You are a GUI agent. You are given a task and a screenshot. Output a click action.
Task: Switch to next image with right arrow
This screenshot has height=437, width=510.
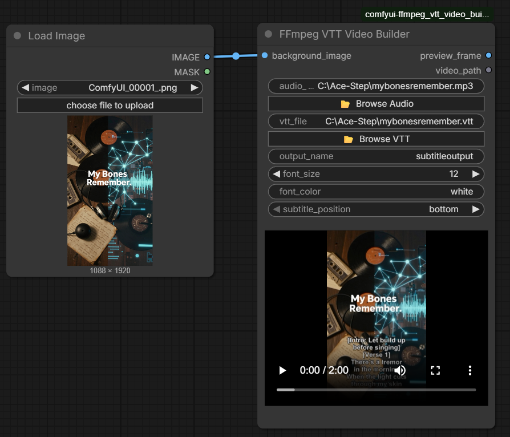(x=195, y=87)
